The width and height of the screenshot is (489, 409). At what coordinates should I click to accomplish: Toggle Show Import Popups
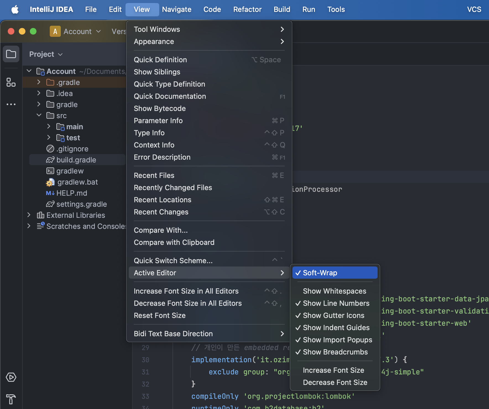(x=335, y=340)
